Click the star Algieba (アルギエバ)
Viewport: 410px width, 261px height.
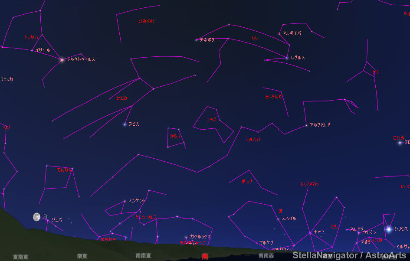279,33
